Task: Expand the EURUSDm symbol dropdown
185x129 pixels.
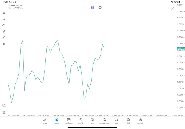Action: pyautogui.click(x=16, y=5)
